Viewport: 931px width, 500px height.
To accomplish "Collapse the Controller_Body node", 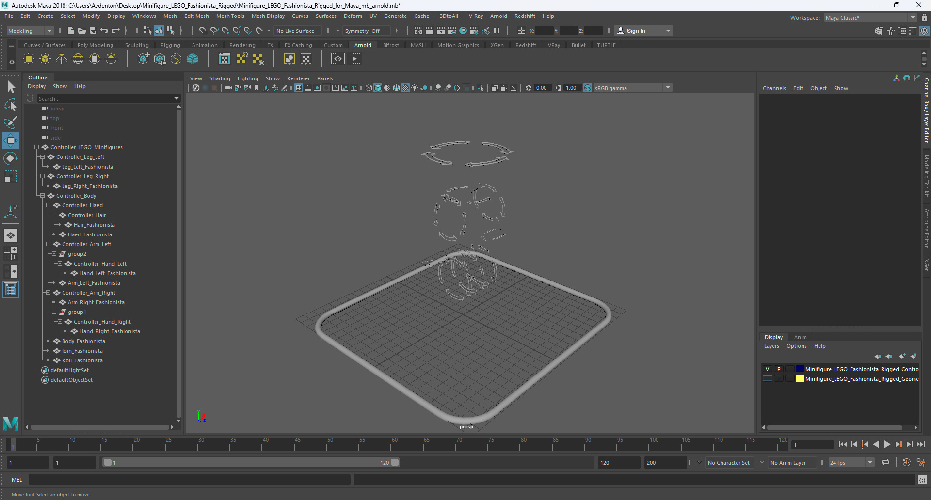I will [42, 196].
